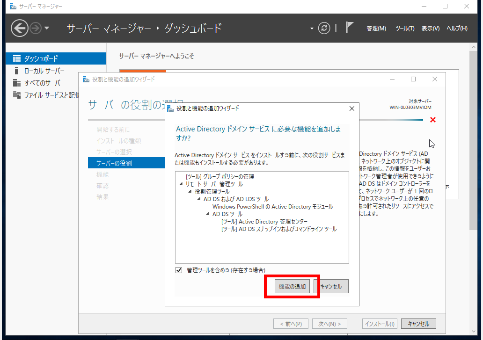Click the wizard title bar icon

click(x=86, y=80)
